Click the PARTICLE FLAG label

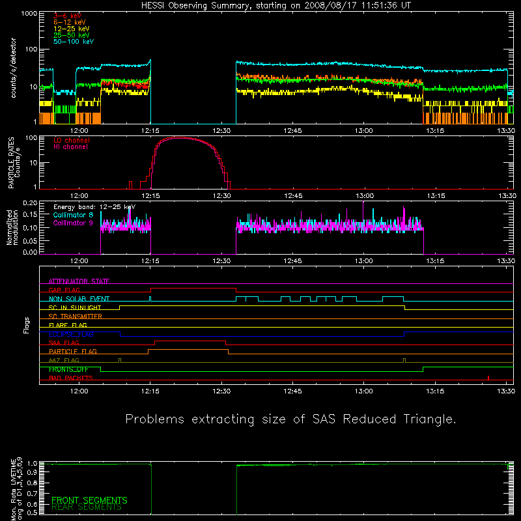point(73,351)
